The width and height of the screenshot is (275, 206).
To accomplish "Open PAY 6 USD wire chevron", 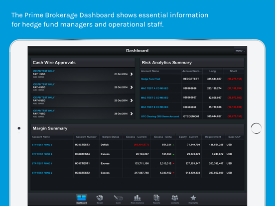I will (x=132, y=101).
